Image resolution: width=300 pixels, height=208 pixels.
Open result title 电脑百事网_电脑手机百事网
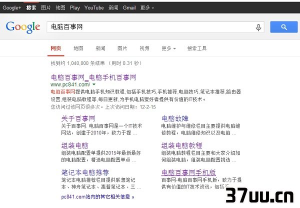coord(93,77)
